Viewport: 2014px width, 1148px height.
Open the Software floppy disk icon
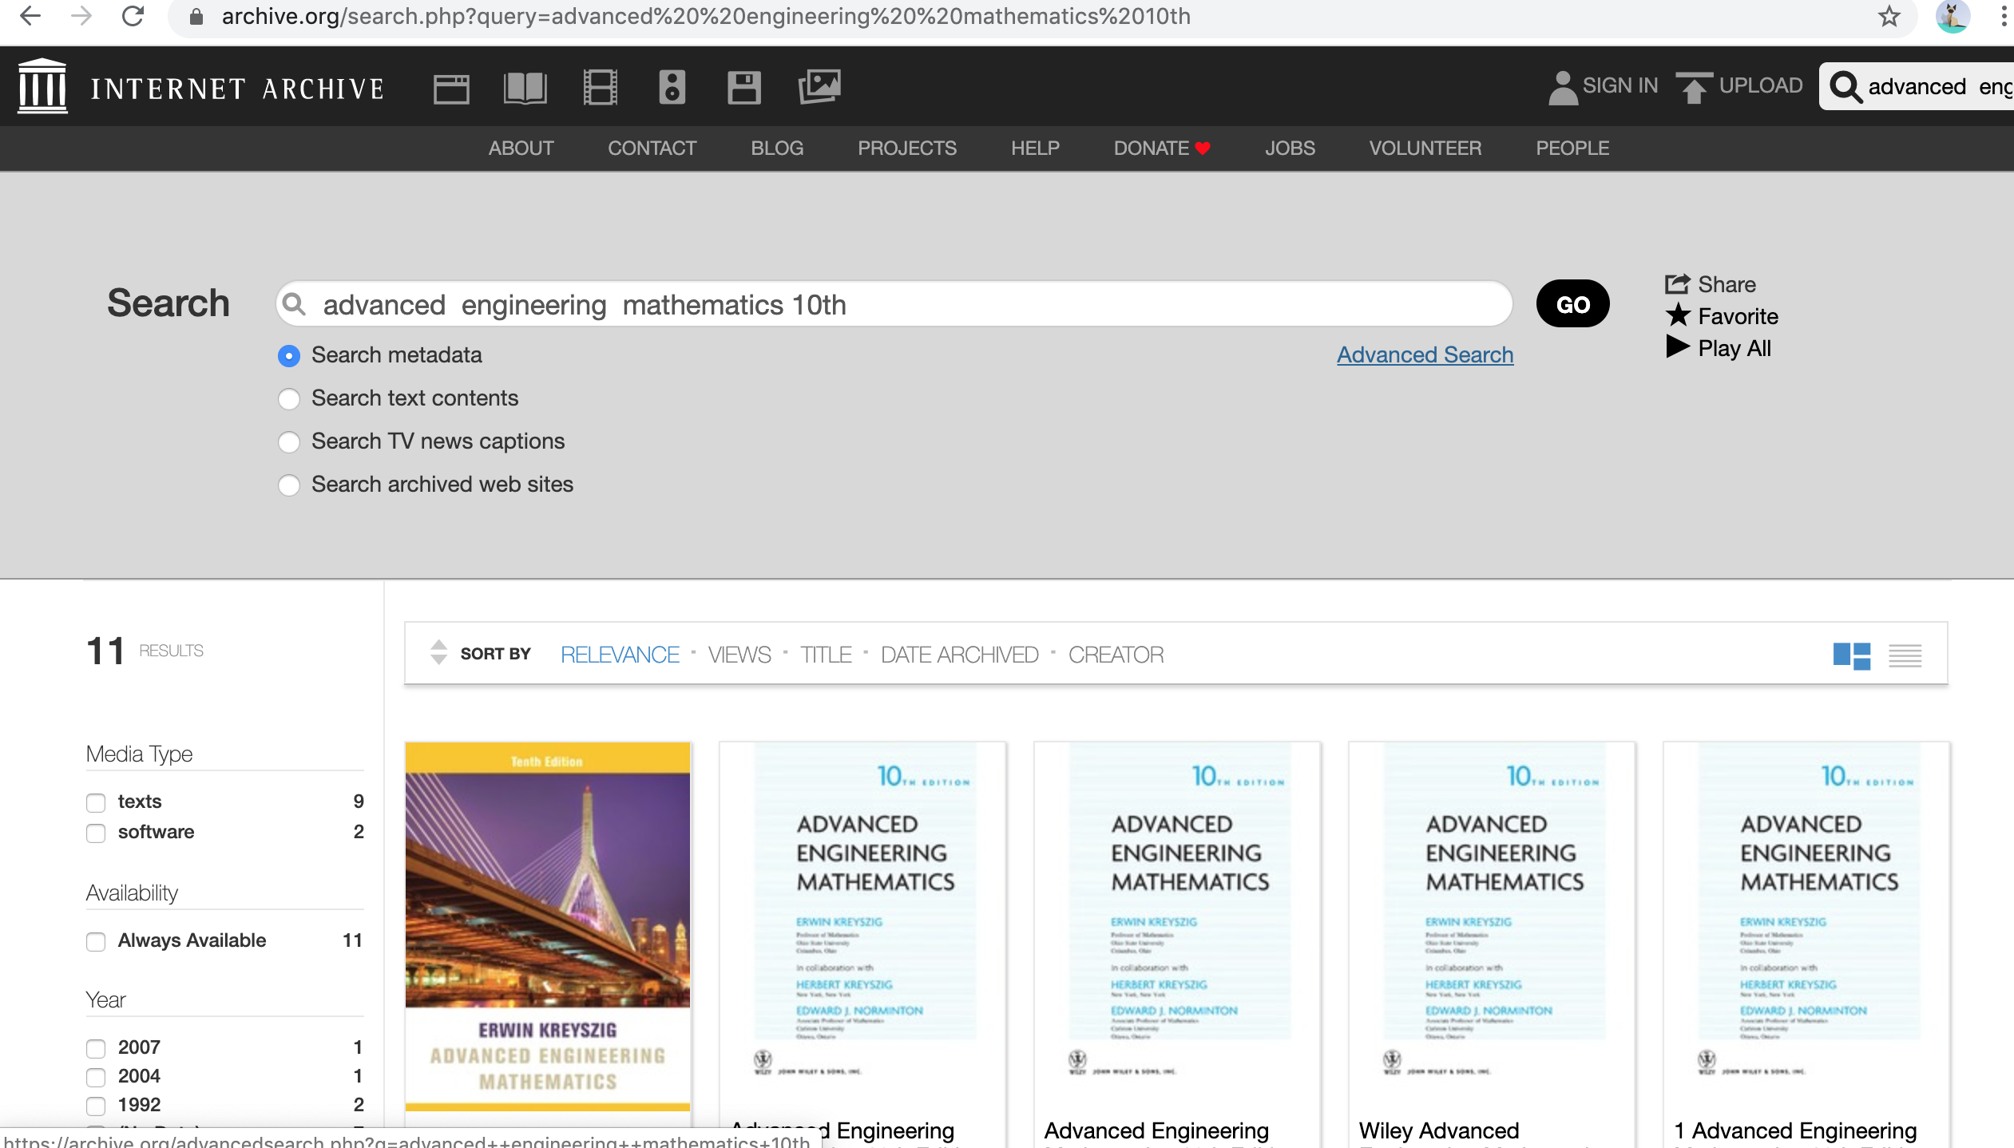click(x=743, y=88)
